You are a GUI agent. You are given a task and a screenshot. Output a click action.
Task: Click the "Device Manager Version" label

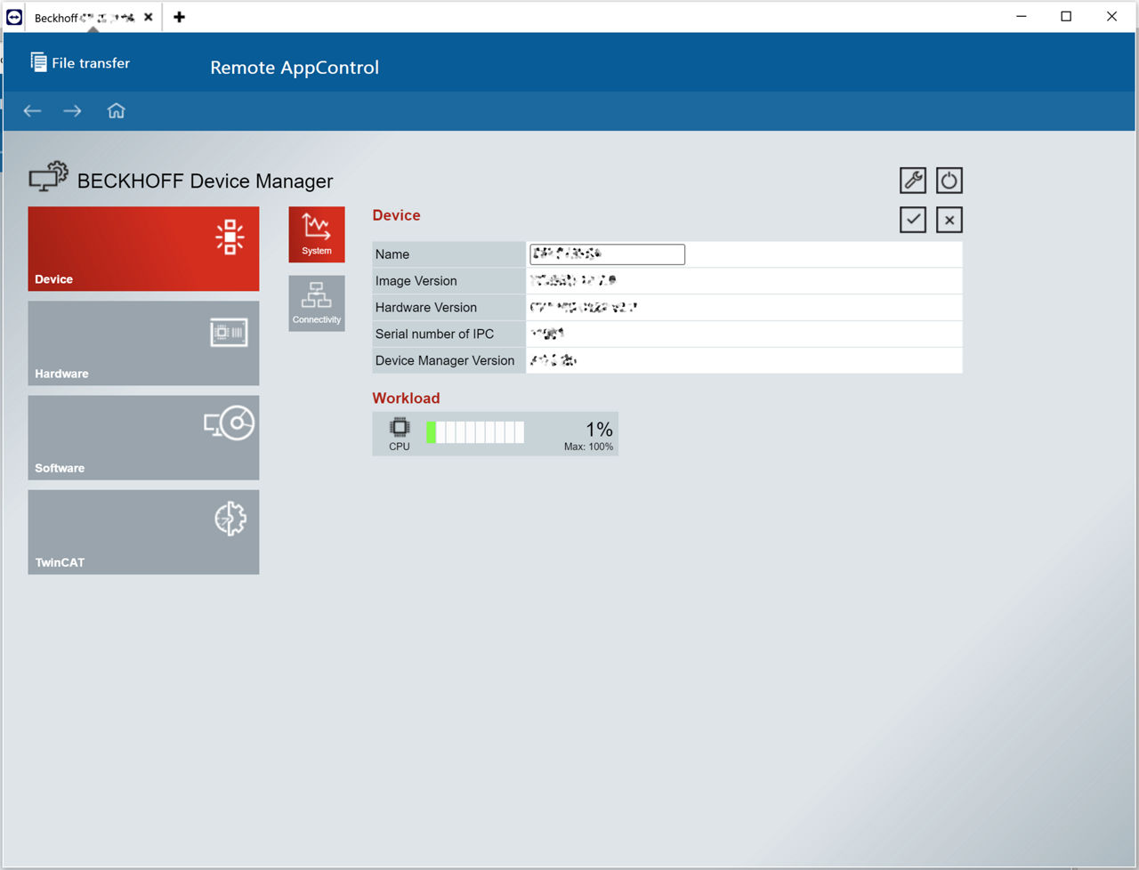pyautogui.click(x=445, y=361)
